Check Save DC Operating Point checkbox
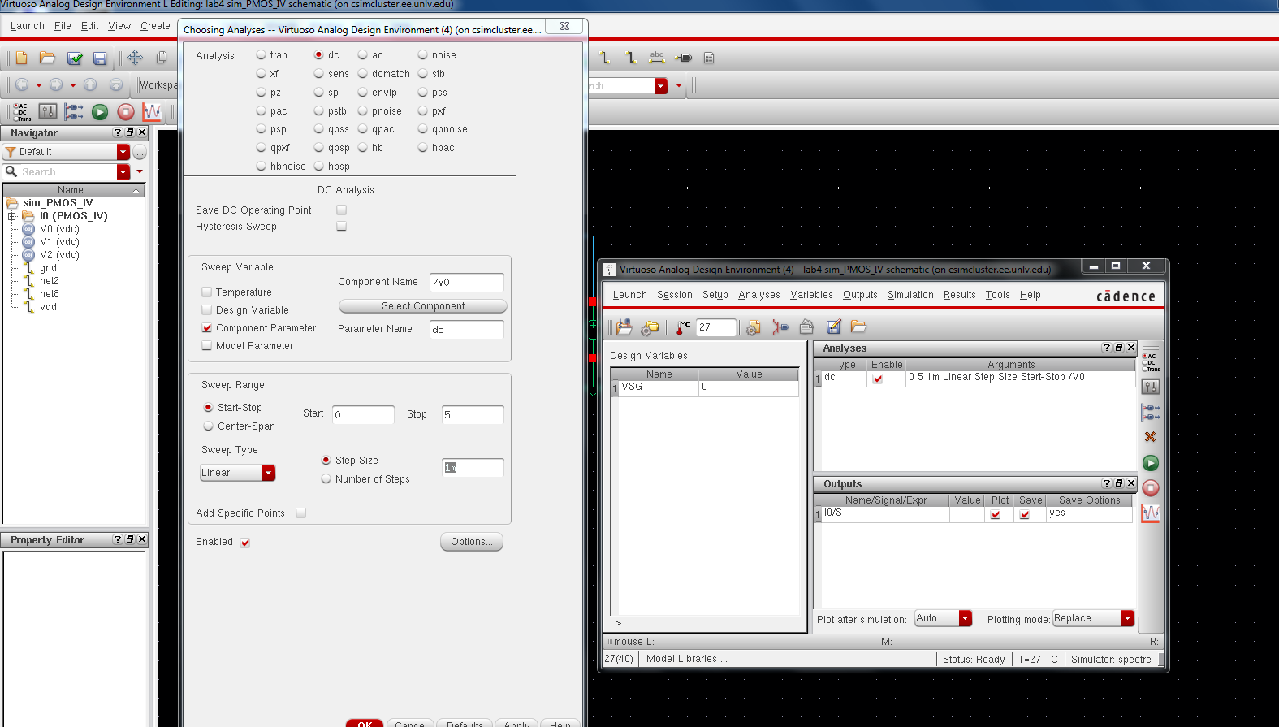Image resolution: width=1279 pixels, height=727 pixels. [x=342, y=210]
